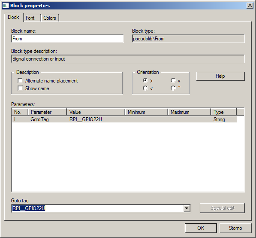
Task: Click the String type cell
Action: (x=219, y=119)
